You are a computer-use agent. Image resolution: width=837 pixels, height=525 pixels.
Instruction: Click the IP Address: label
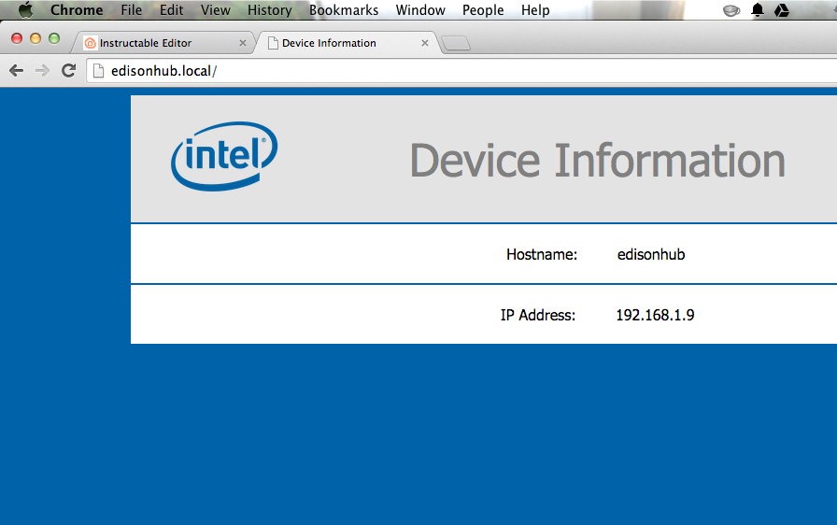coord(538,315)
